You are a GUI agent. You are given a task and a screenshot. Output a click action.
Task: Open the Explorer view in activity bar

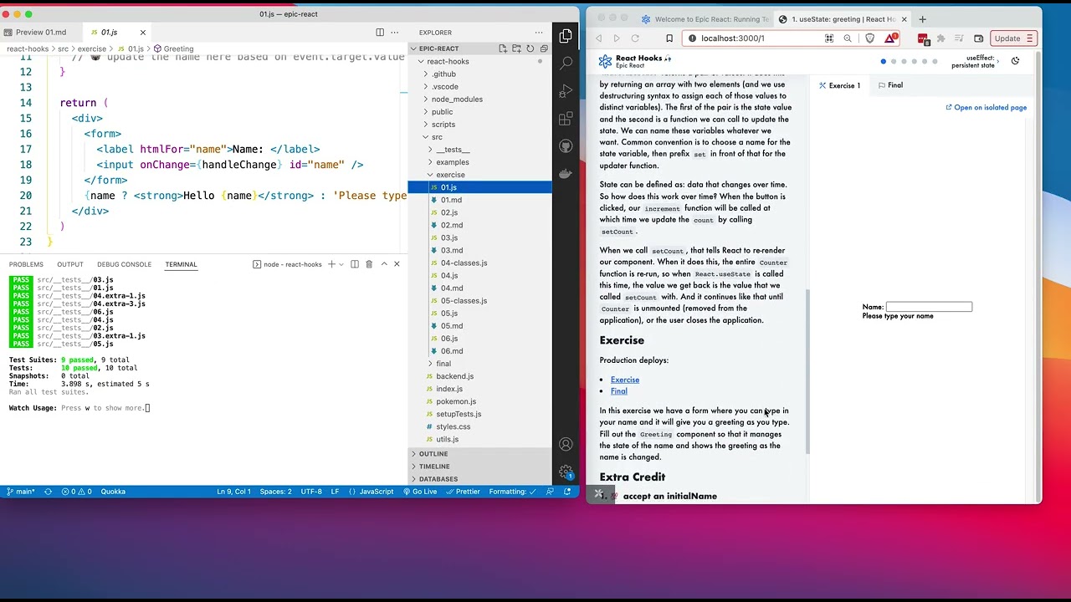point(566,36)
